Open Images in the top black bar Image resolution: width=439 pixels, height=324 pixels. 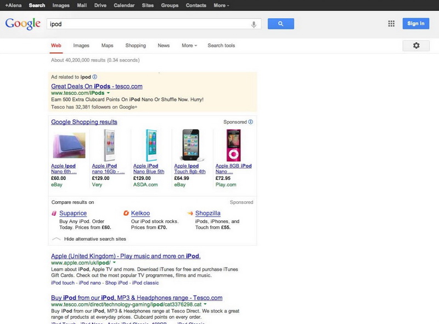[x=61, y=5]
